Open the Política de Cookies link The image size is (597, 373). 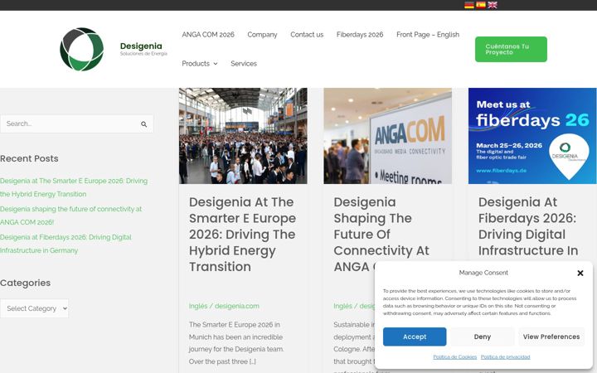[455, 357]
